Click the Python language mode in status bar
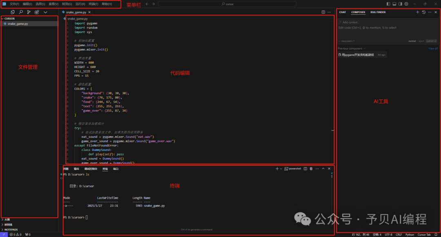This screenshot has width=441, height=237. 410,235
